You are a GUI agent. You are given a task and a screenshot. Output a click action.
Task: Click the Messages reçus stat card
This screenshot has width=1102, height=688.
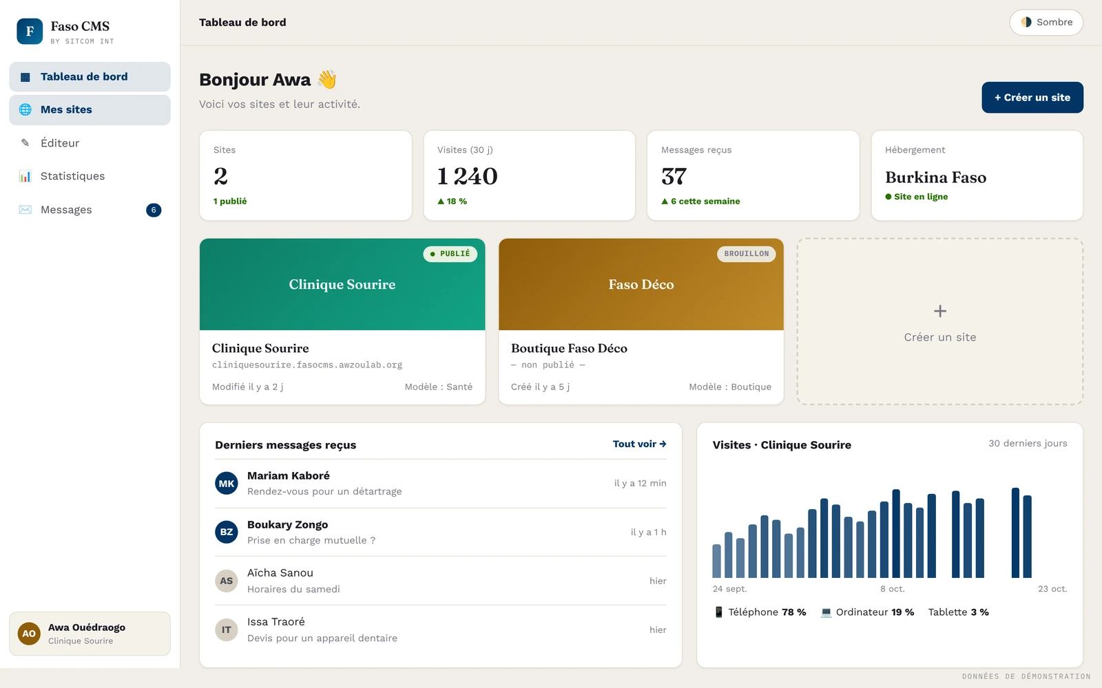(753, 175)
